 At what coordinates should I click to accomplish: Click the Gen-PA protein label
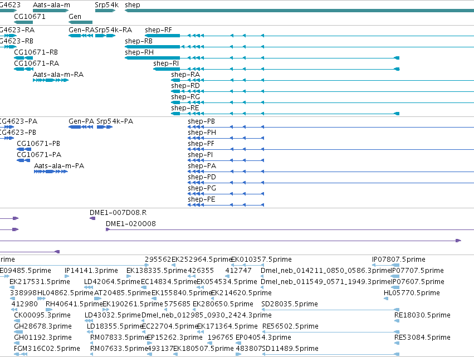click(x=81, y=121)
